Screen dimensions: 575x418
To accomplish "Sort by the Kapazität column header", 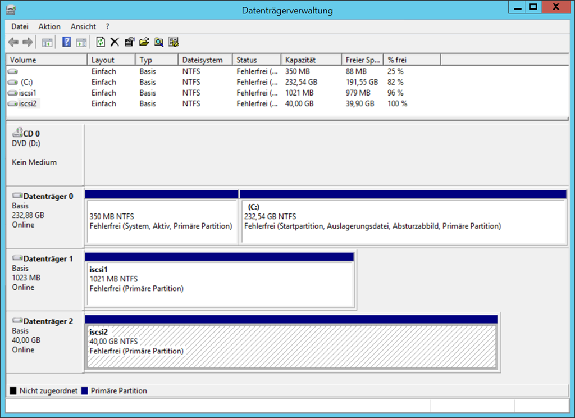I will (x=311, y=60).
